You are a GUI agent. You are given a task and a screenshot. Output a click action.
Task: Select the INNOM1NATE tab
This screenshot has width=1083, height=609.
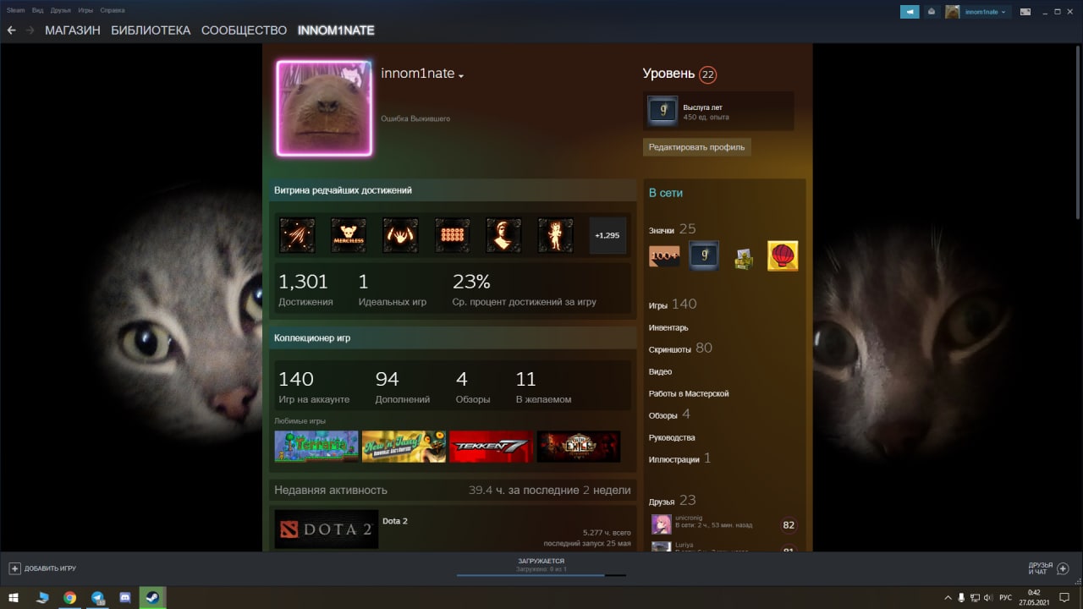point(336,30)
